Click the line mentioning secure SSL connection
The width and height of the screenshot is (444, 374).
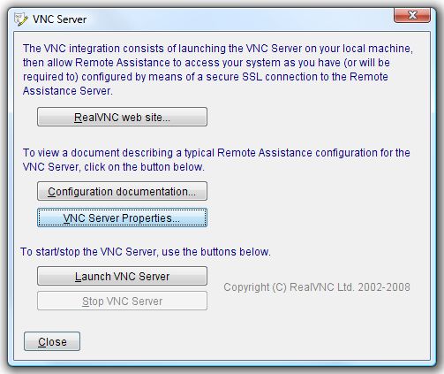pos(206,77)
